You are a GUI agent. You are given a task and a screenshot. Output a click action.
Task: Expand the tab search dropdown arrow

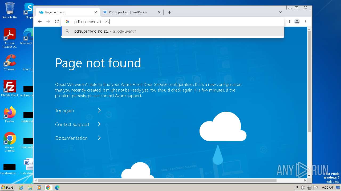tap(281, 12)
